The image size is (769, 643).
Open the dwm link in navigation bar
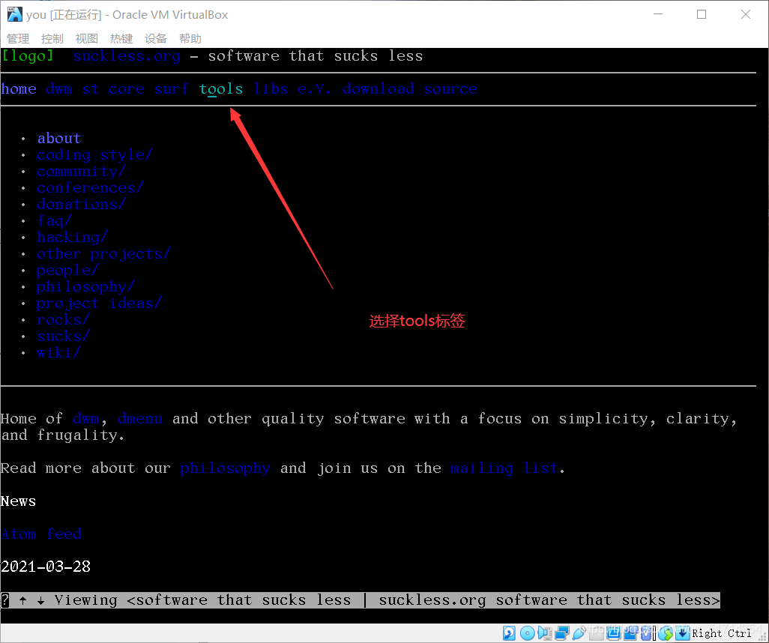(x=59, y=88)
